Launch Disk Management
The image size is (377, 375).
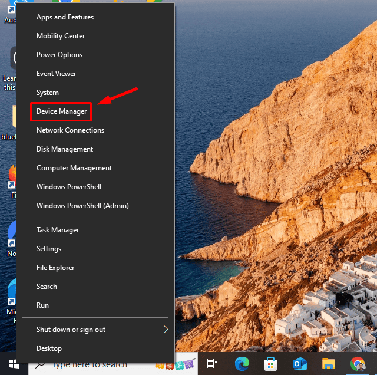95,149
